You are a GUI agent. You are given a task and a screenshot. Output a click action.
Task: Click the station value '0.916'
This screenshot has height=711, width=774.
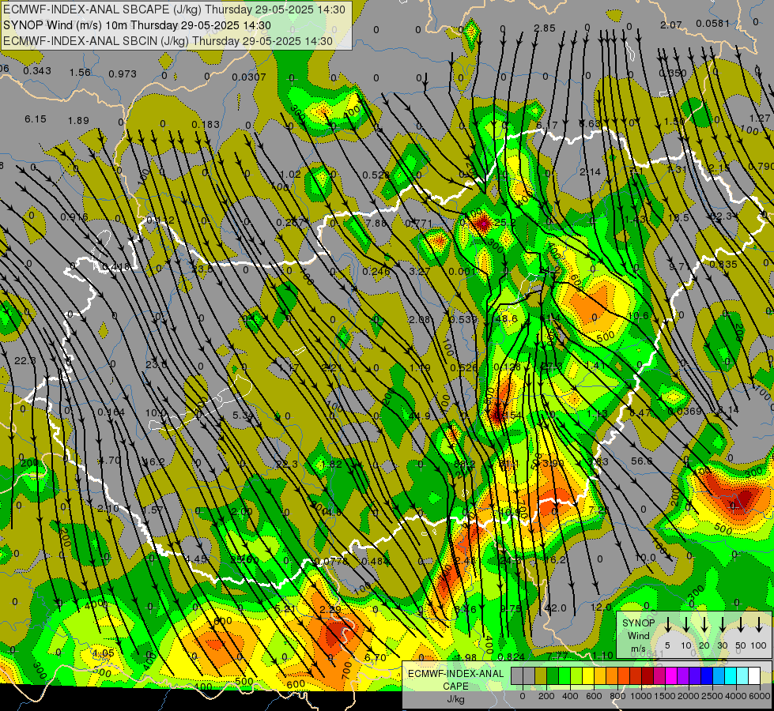(74, 217)
